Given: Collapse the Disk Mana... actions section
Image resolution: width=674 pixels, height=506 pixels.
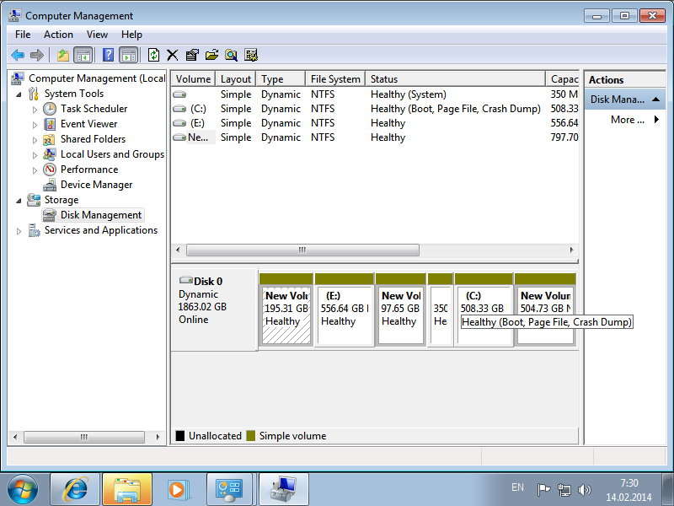Looking at the screenshot, I should click(655, 100).
